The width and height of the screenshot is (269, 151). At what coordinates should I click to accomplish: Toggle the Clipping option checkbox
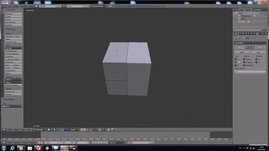click(x=244, y=62)
